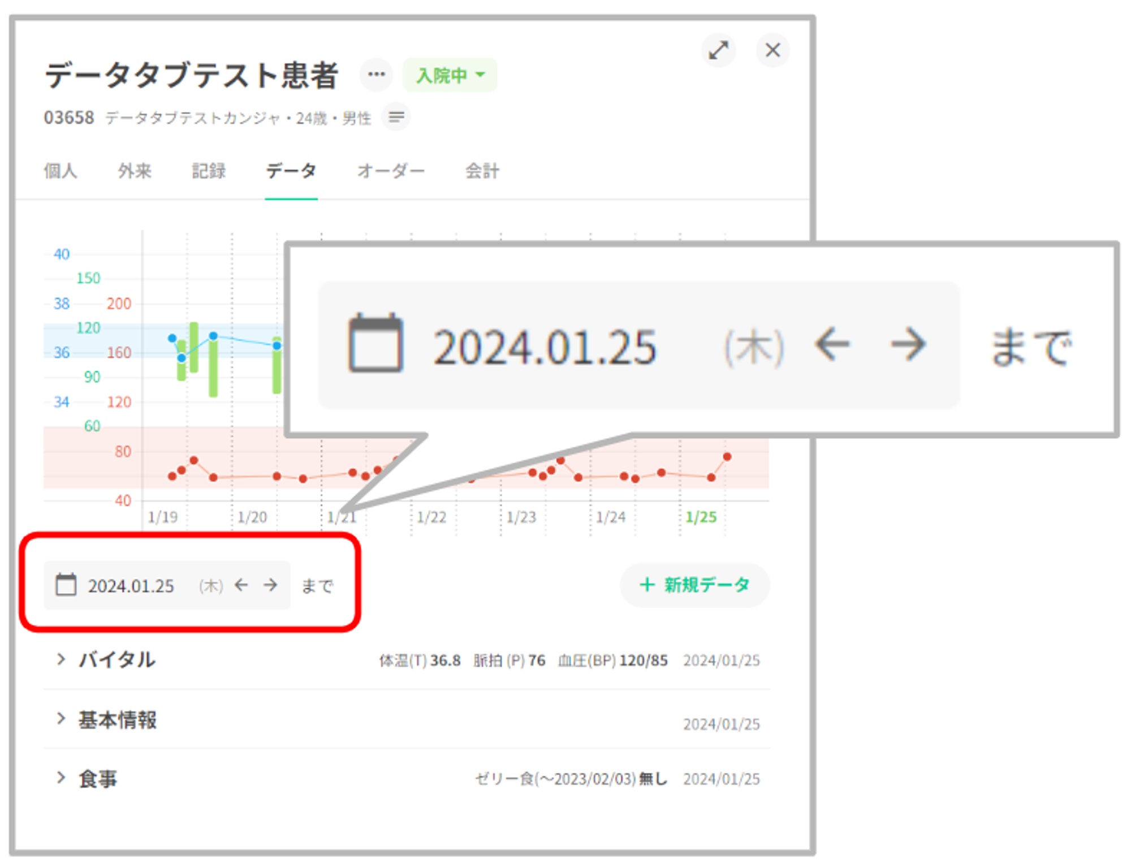Switch to the 個人 tab
Screen dimensions: 1131x865
click(x=61, y=171)
